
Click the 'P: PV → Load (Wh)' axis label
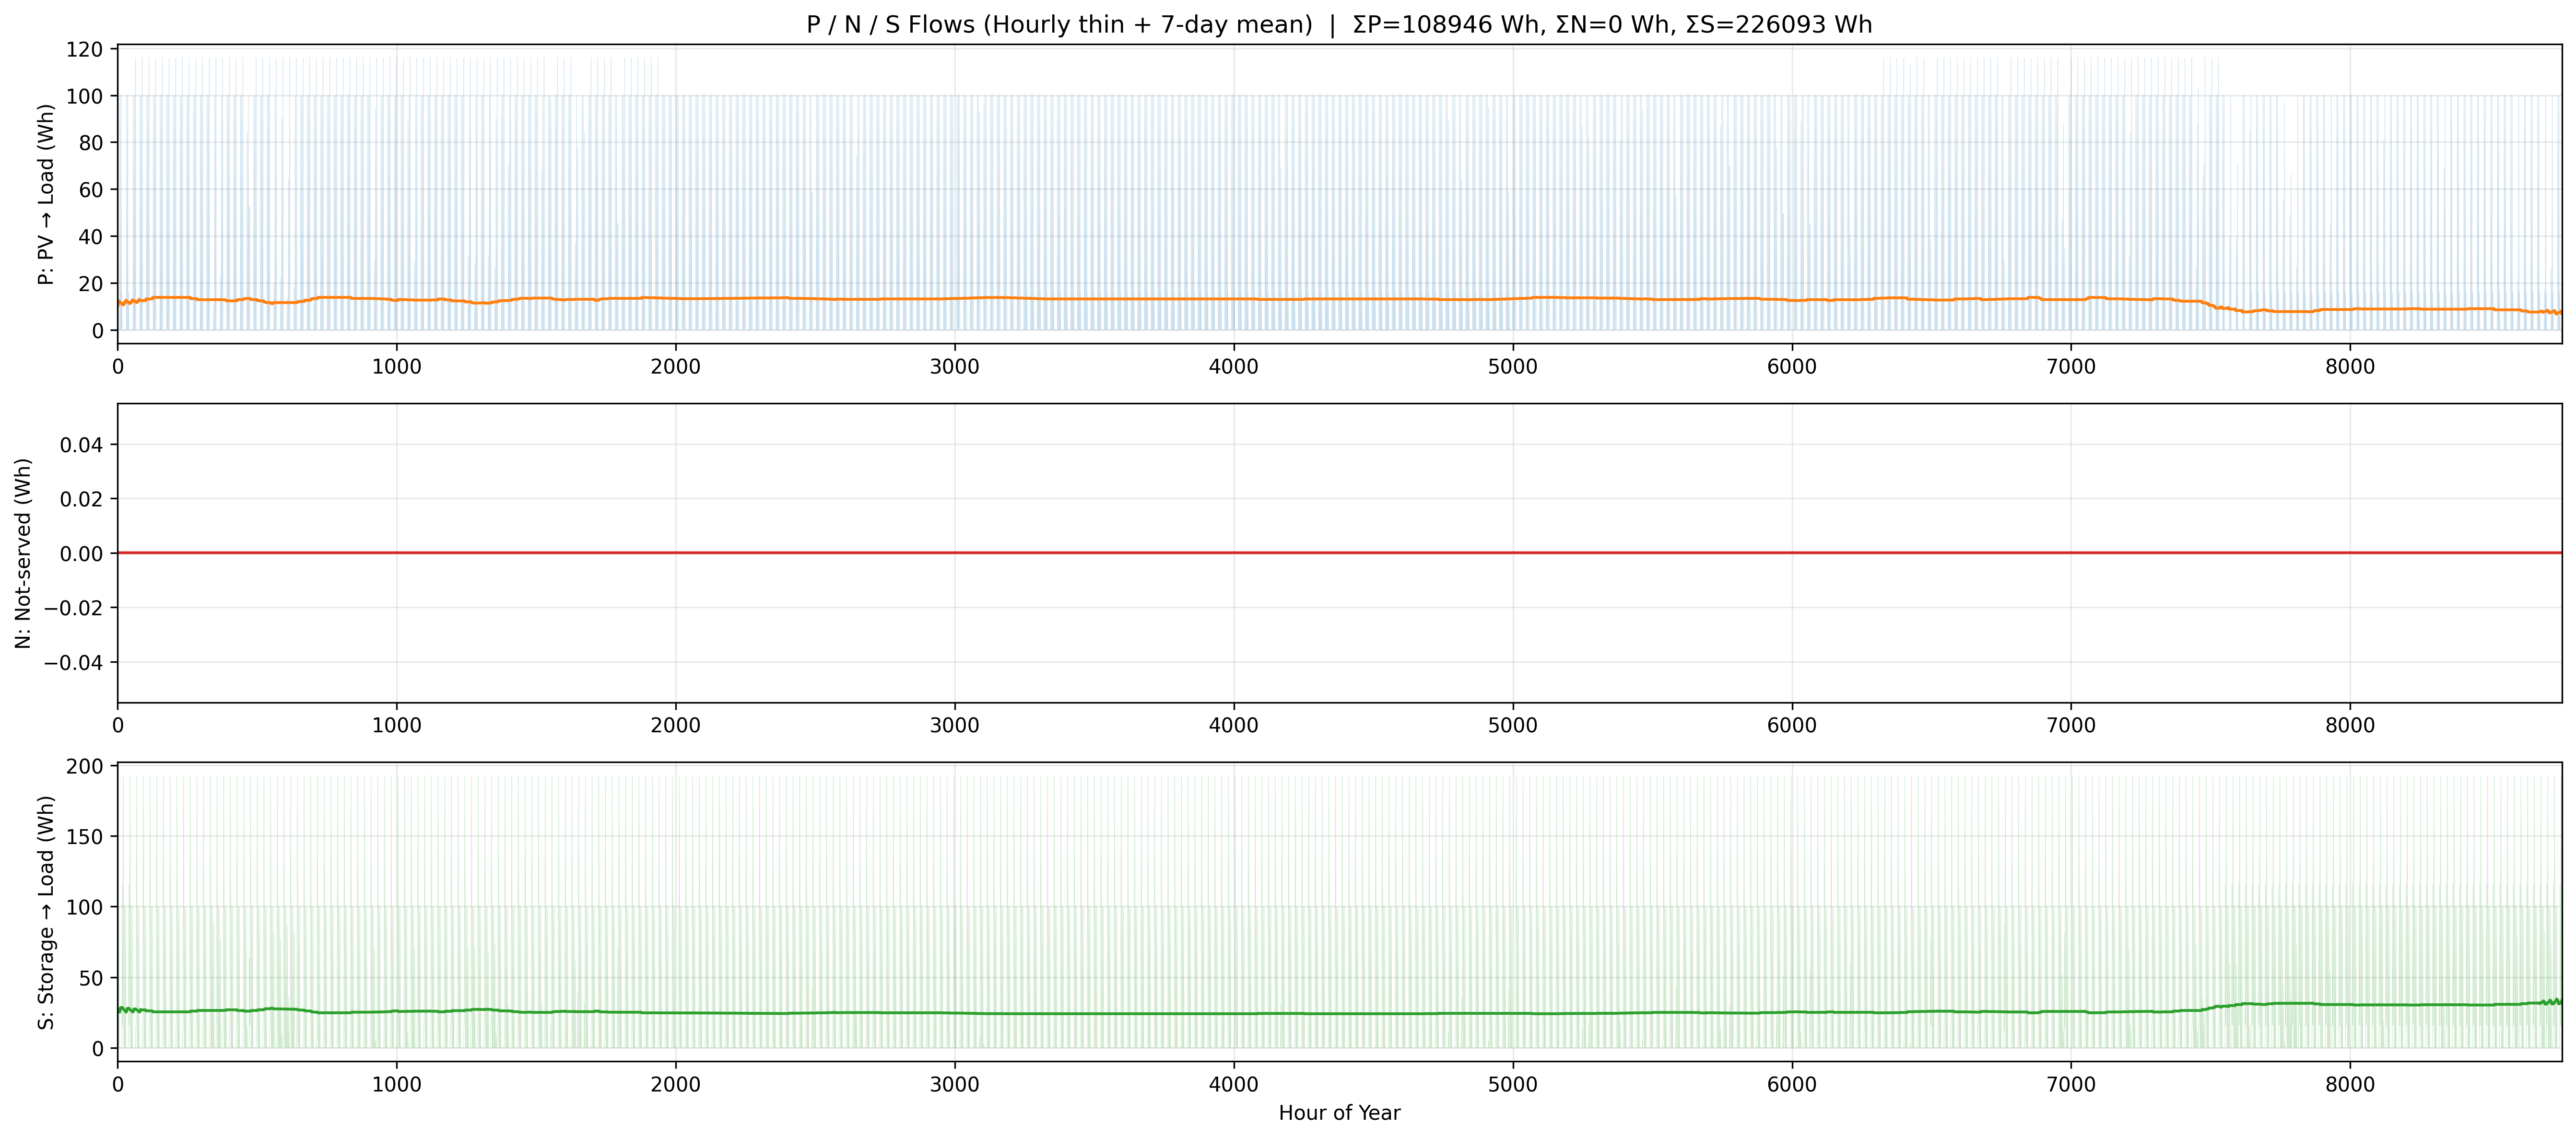(x=46, y=194)
